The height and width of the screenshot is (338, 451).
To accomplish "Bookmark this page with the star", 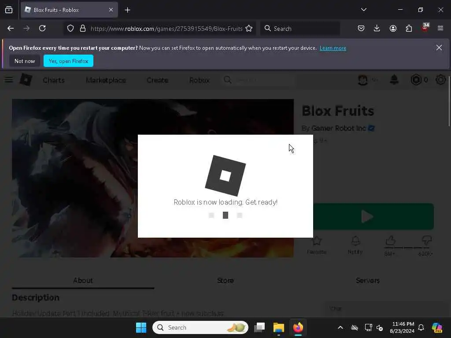I will pos(249,28).
